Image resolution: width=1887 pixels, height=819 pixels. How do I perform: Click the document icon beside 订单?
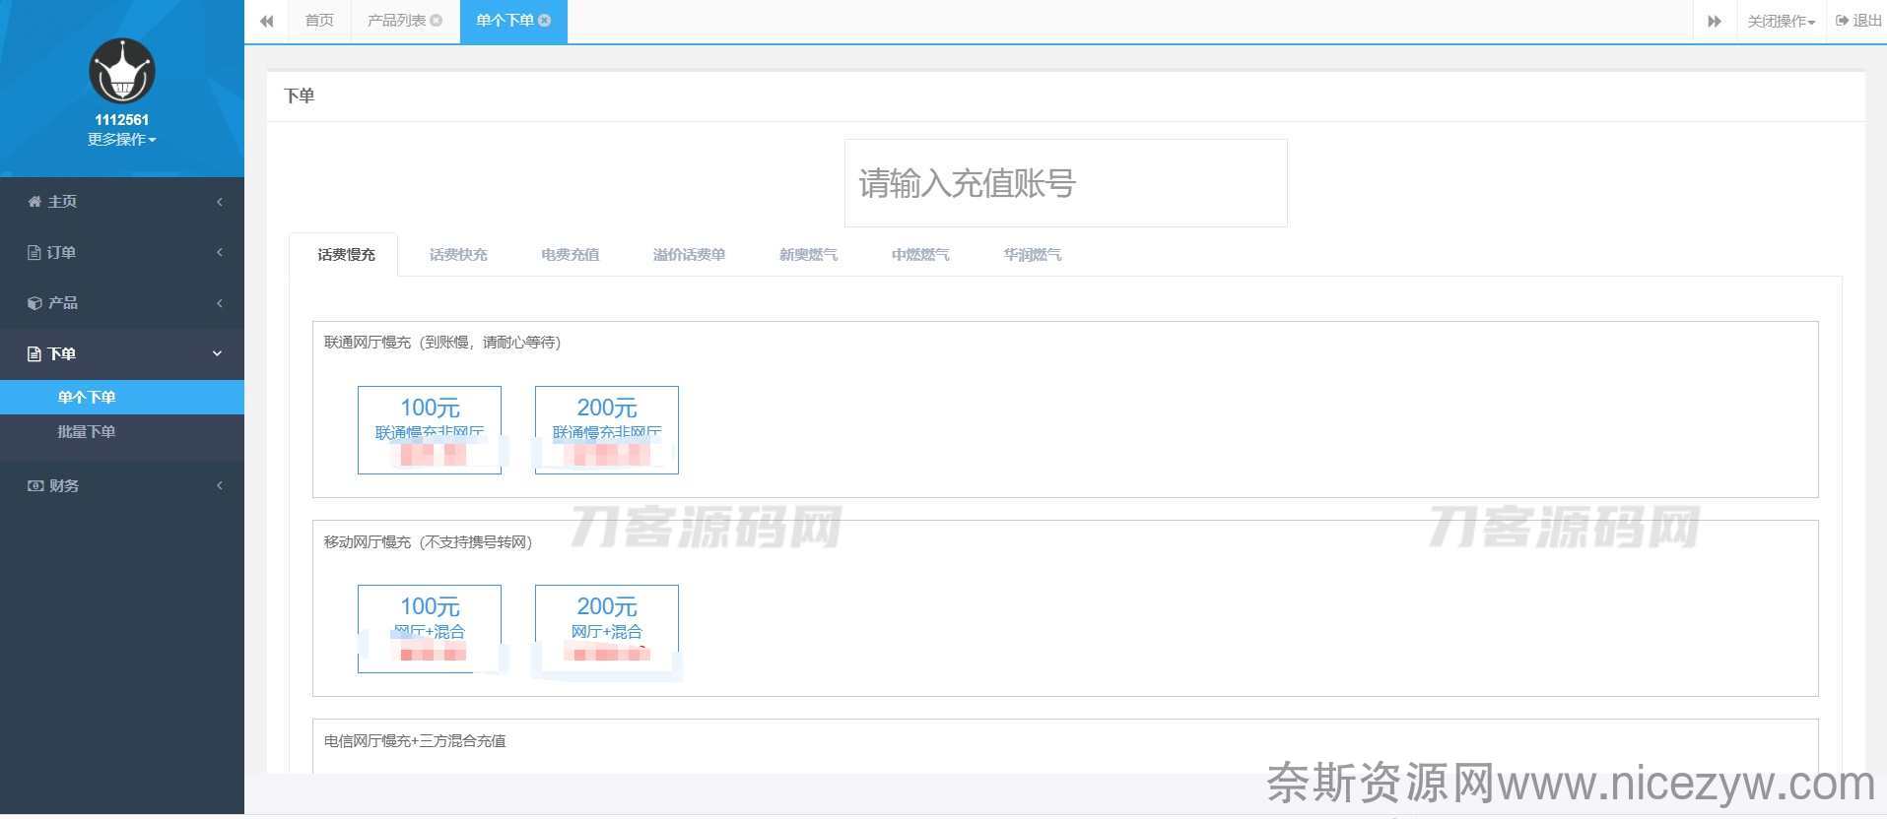[x=34, y=253]
